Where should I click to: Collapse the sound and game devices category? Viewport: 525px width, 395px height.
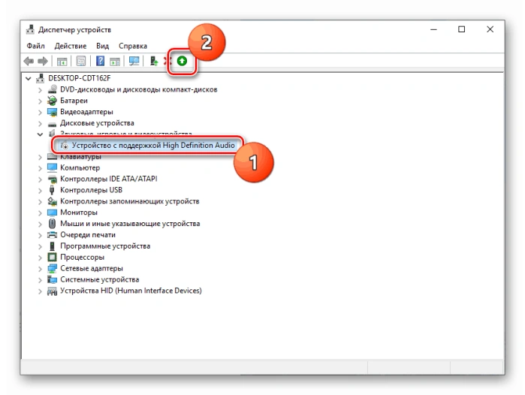[x=40, y=134]
